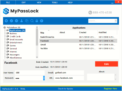Click the folder icon next to Games
This screenshot has width=122, height=91.
[x=8, y=45]
